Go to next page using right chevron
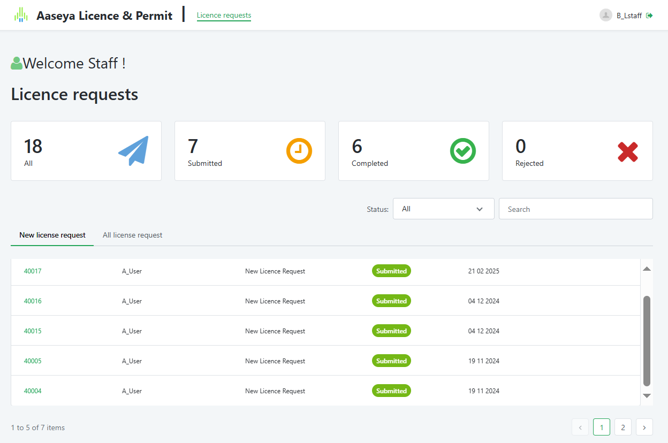This screenshot has height=443, width=668. [644, 427]
